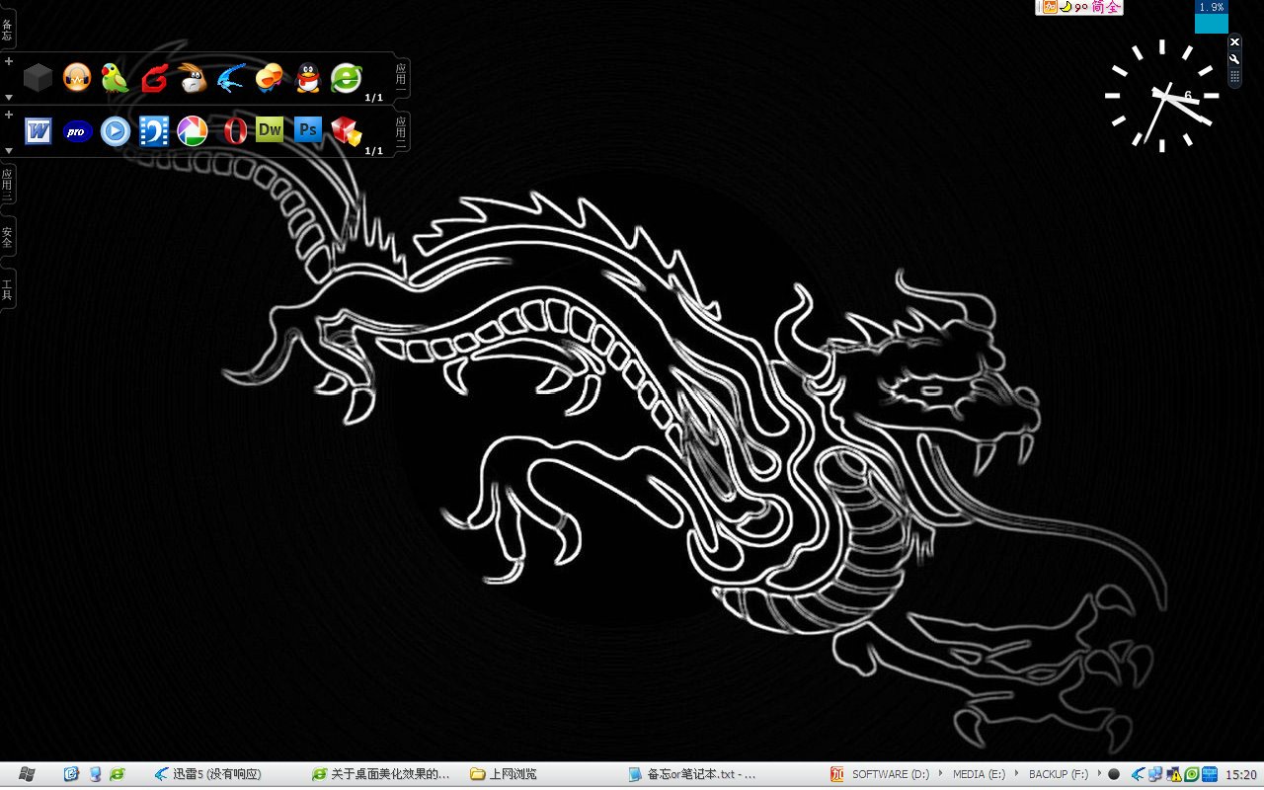Image resolution: width=1264 pixels, height=790 pixels.
Task: Click the green parrot icon
Action: pyautogui.click(x=116, y=78)
